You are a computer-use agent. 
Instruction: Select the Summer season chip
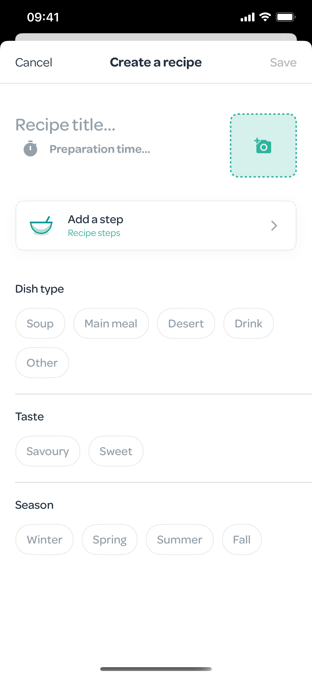pyautogui.click(x=180, y=539)
